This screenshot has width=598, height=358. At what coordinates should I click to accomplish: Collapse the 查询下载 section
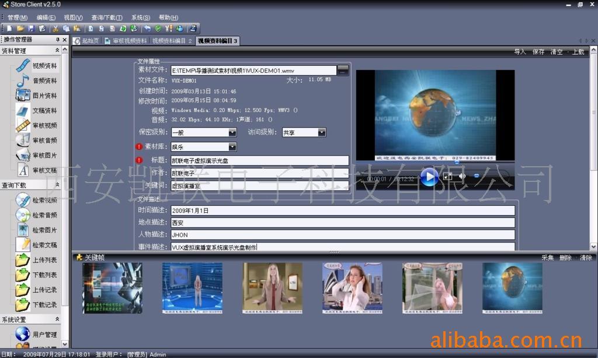57,185
